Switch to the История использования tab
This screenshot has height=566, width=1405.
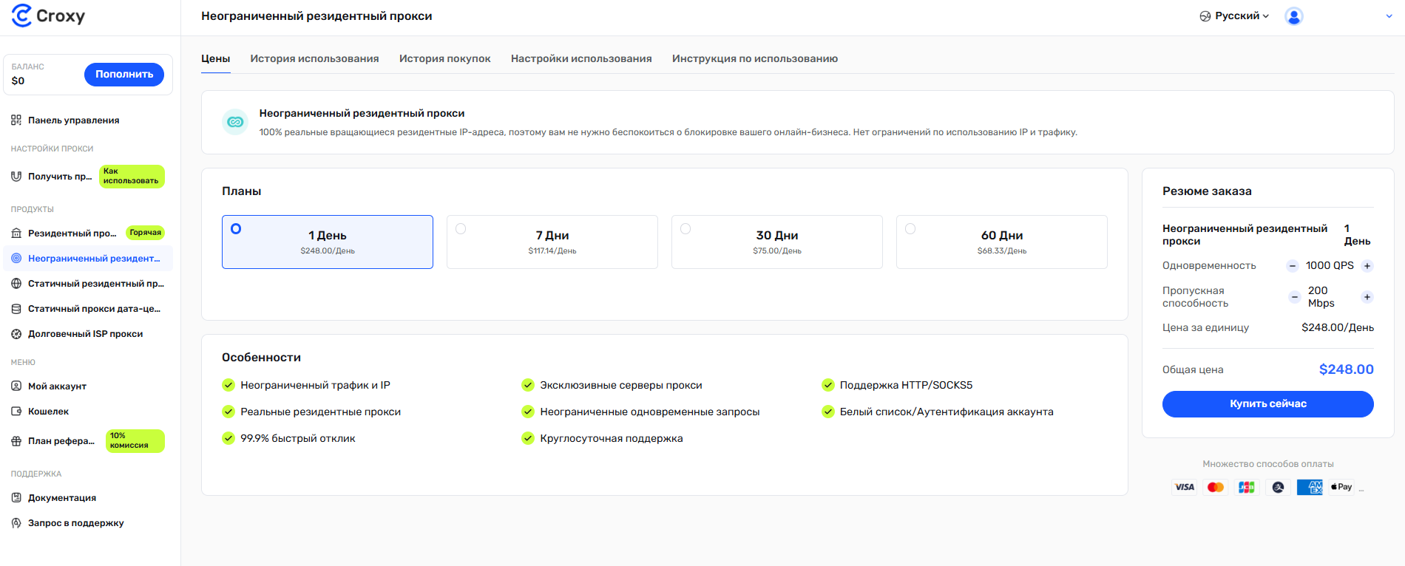pyautogui.click(x=314, y=58)
